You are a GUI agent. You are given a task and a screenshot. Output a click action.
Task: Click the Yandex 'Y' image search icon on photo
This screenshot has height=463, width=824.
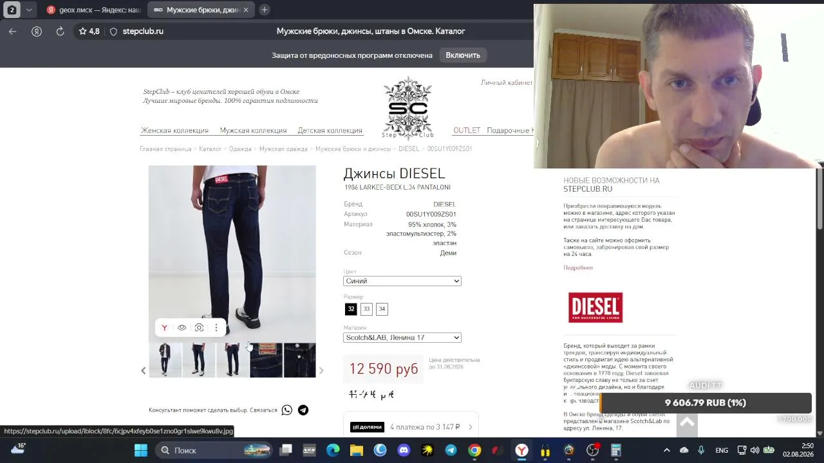coord(164,328)
